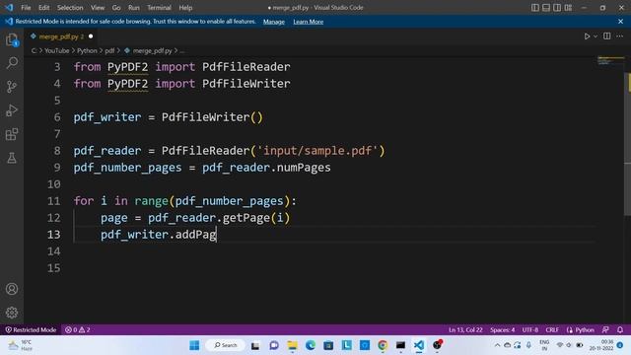Show hidden icons in the system tray
The width and height of the screenshot is (631, 355).
click(497, 345)
